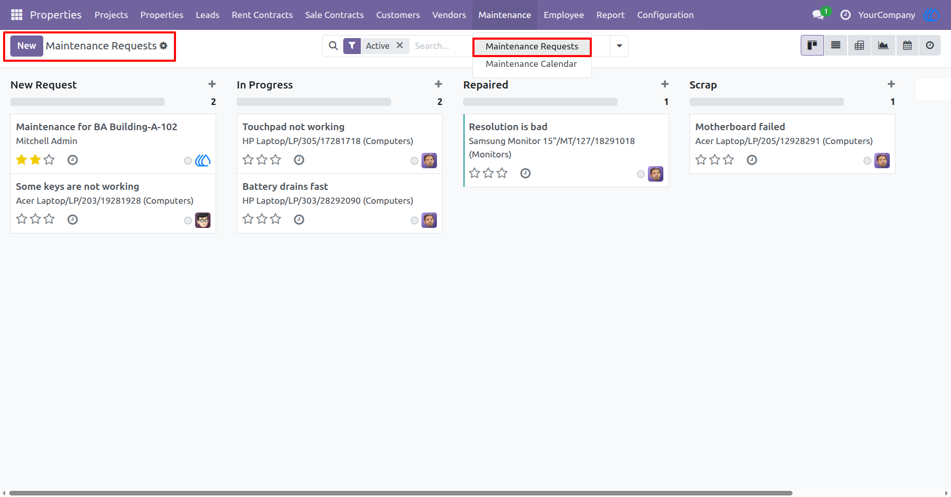
Task: Click the New Request column progress bar
Action: (87, 102)
